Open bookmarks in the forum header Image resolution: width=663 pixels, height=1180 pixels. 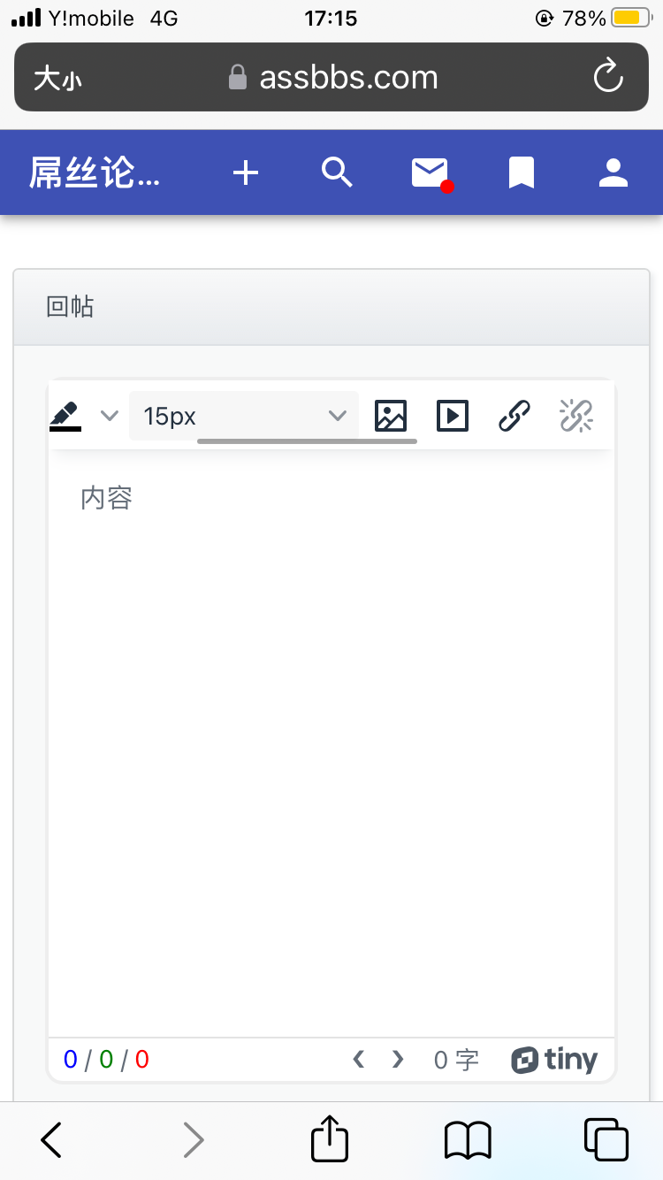tap(522, 172)
